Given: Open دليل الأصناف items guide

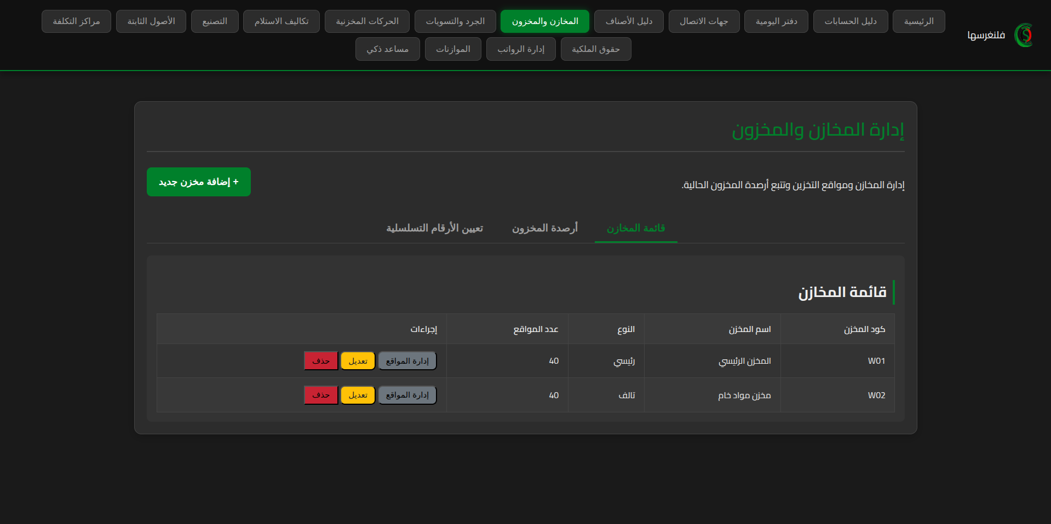Looking at the screenshot, I should (629, 21).
